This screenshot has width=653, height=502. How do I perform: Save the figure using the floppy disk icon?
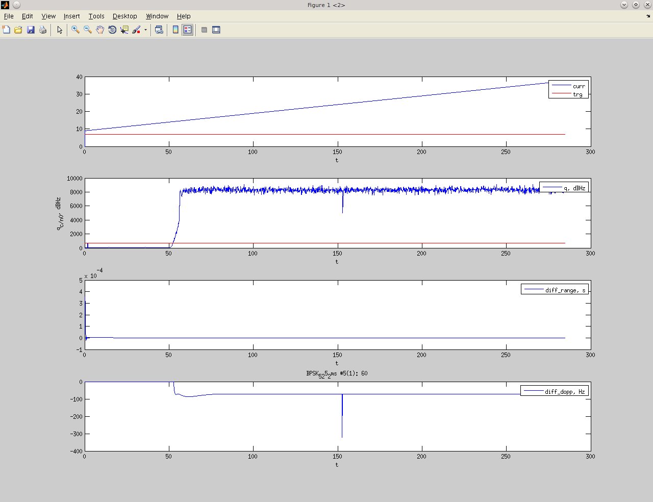(x=31, y=30)
